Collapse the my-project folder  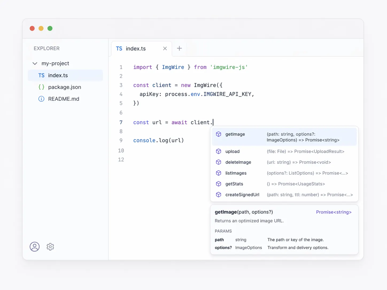coord(35,63)
